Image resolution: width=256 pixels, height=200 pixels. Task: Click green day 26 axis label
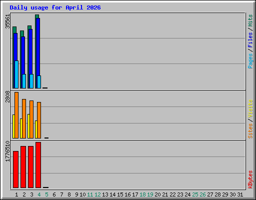point(202,194)
